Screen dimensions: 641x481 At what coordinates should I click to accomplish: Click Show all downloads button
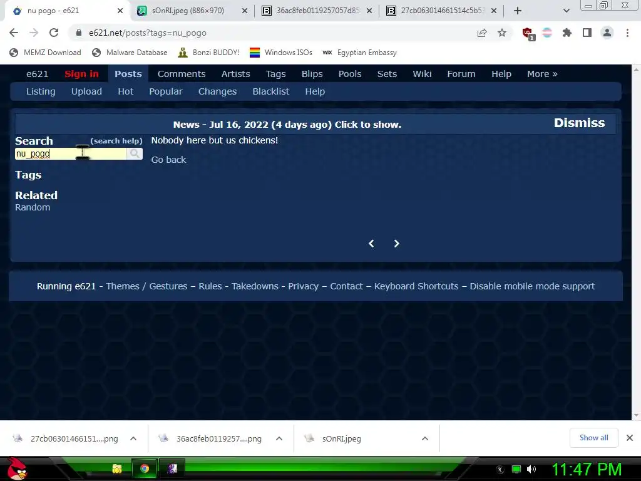[x=593, y=438]
